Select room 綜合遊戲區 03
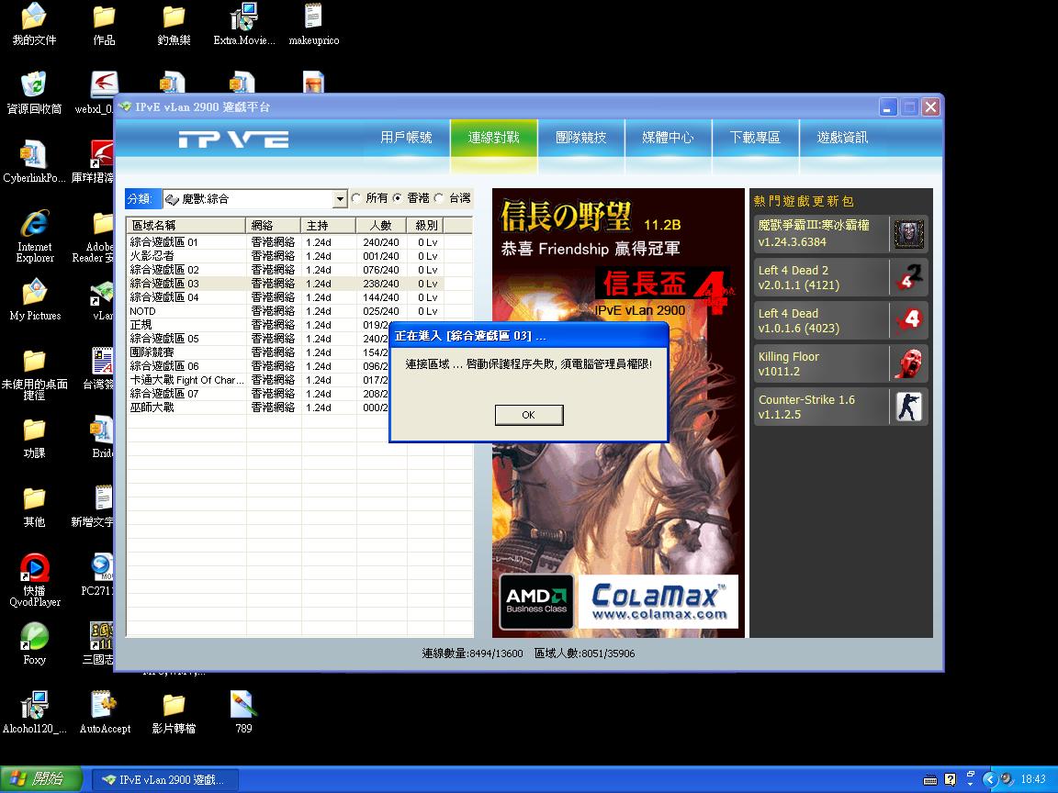This screenshot has height=793, width=1058. (298, 284)
